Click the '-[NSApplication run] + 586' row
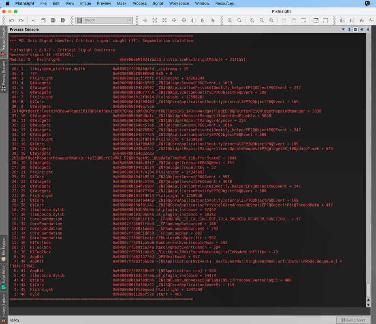The image size is (376, 324). [x=115, y=271]
